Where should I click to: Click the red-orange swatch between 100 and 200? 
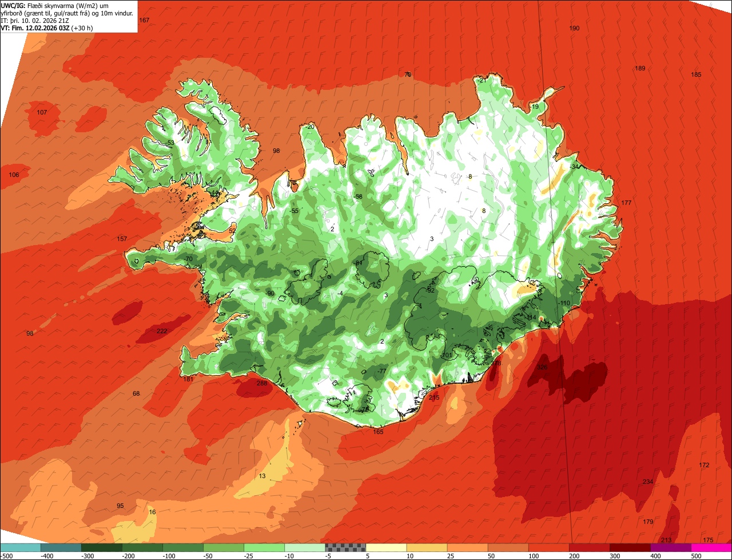[548, 547]
